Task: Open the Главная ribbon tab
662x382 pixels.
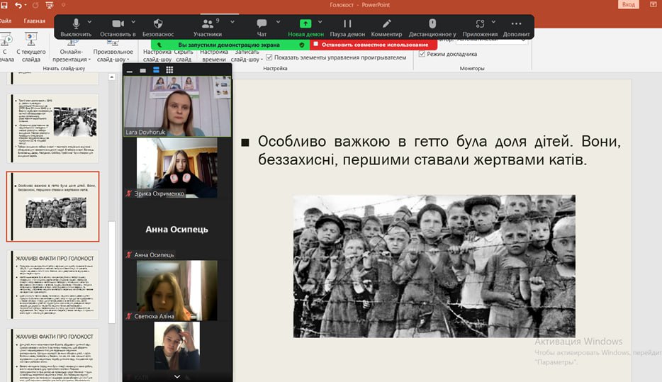Action: (34, 21)
